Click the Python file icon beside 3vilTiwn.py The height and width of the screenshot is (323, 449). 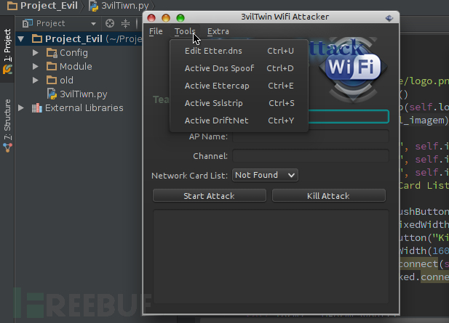[52, 94]
